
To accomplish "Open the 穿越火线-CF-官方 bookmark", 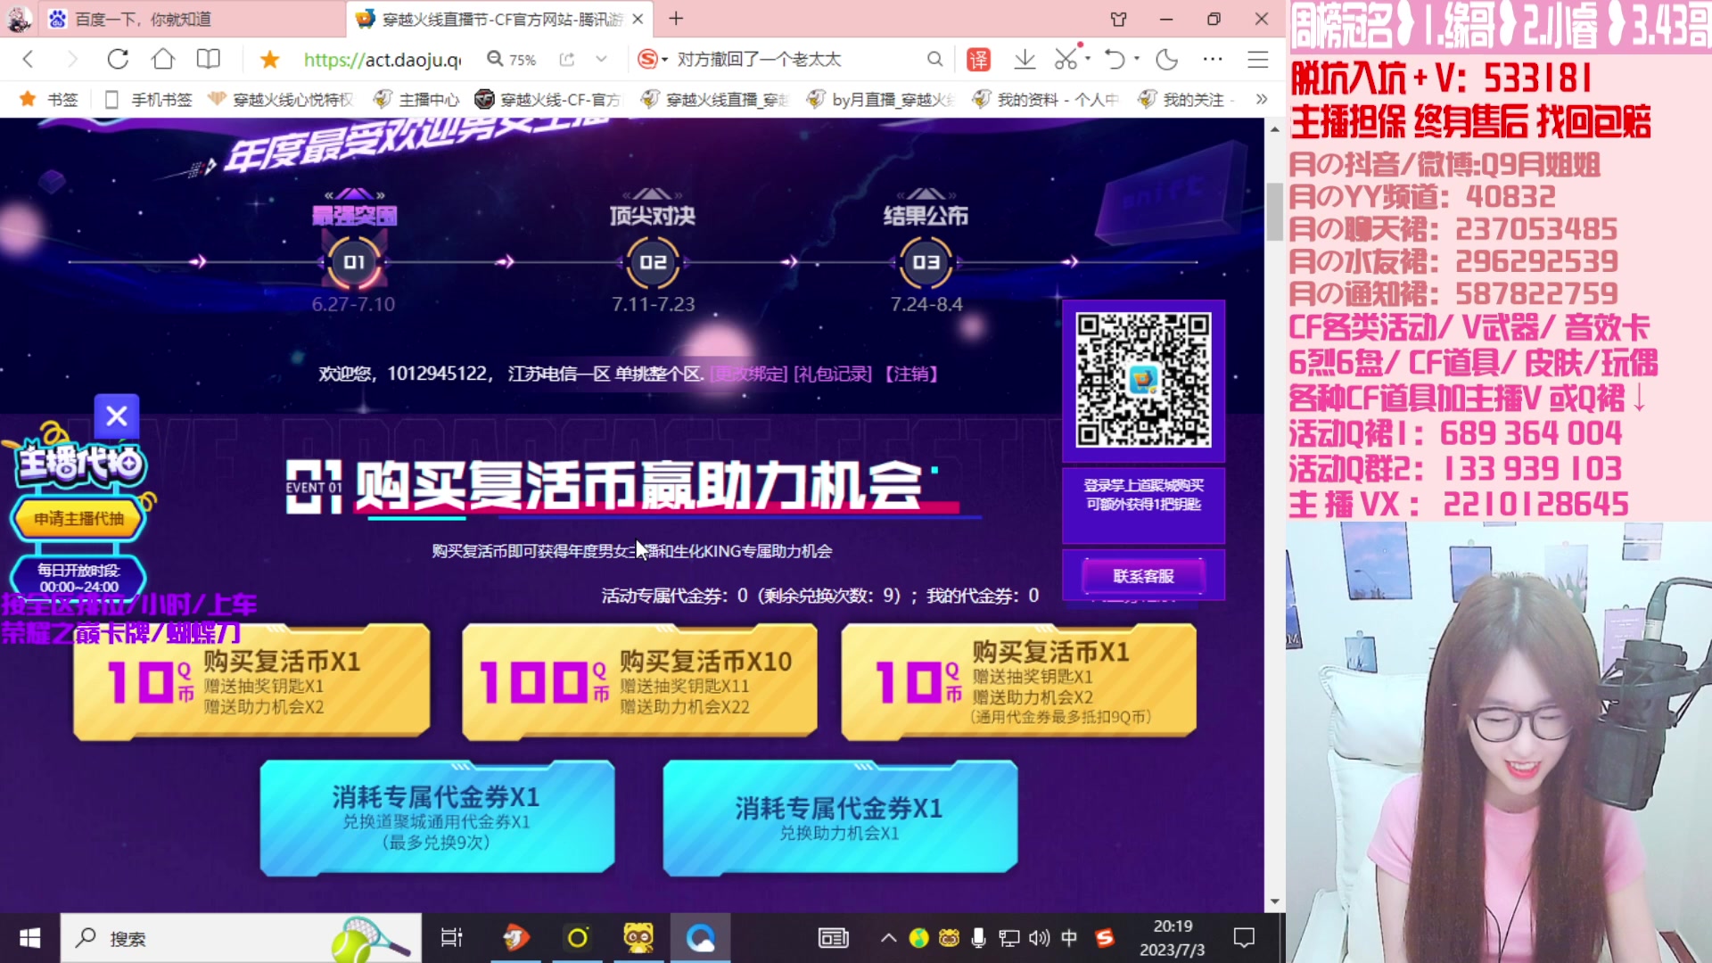I will coord(548,99).
